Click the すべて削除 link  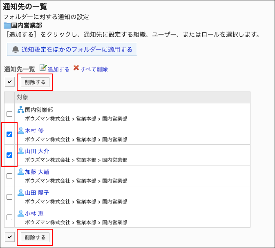pos(94,69)
